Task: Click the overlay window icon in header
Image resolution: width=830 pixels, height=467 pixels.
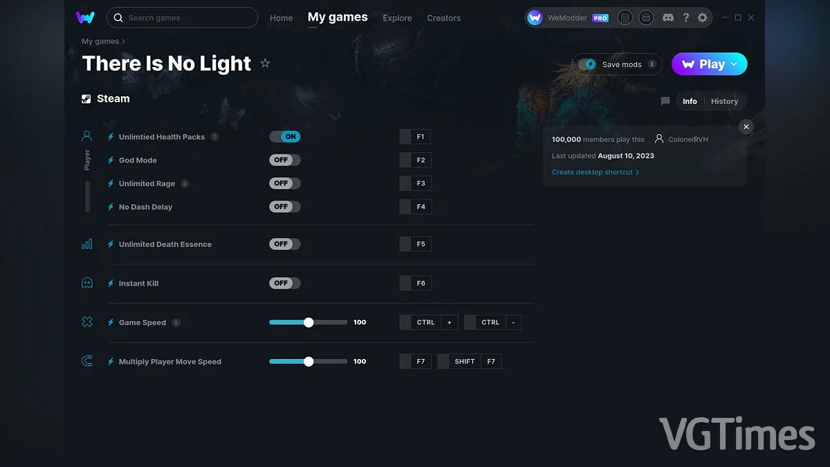Action: [646, 17]
